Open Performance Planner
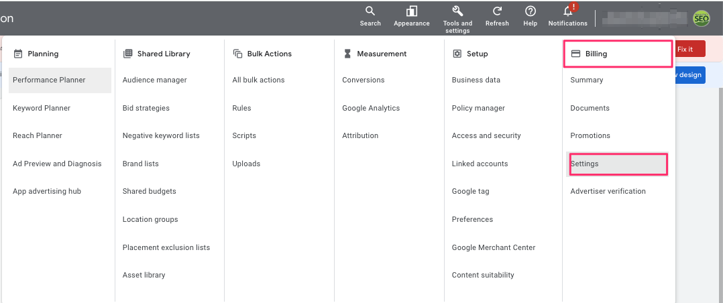The width and height of the screenshot is (723, 303). coord(60,80)
